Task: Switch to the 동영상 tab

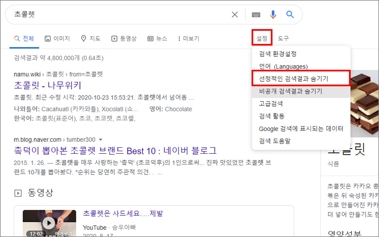Action: tap(124, 39)
